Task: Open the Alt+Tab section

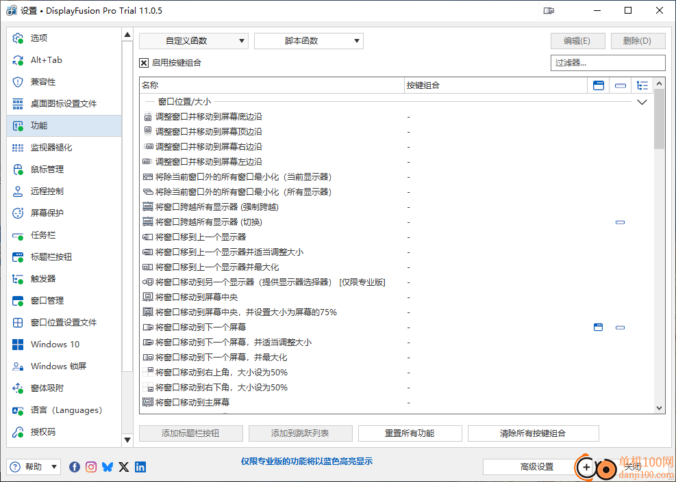Action: 64,60
